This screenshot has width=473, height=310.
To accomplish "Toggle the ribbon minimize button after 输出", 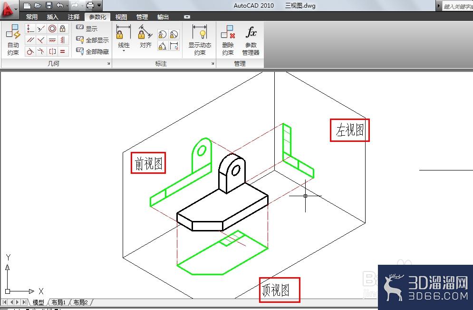I will point(187,17).
